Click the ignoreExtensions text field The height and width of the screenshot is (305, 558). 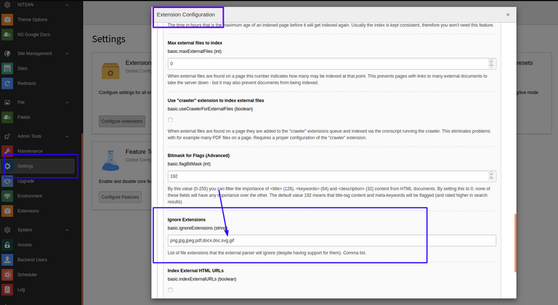click(331, 240)
